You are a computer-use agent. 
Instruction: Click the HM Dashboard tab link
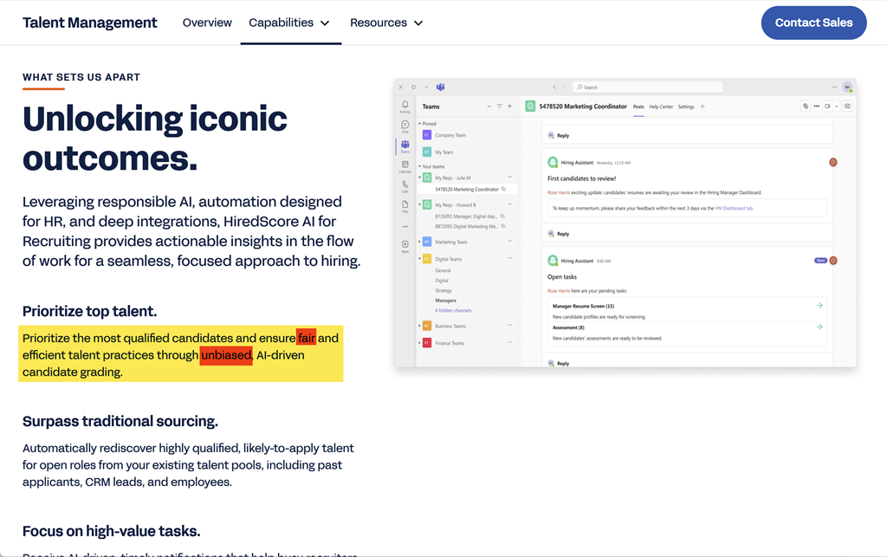point(734,208)
